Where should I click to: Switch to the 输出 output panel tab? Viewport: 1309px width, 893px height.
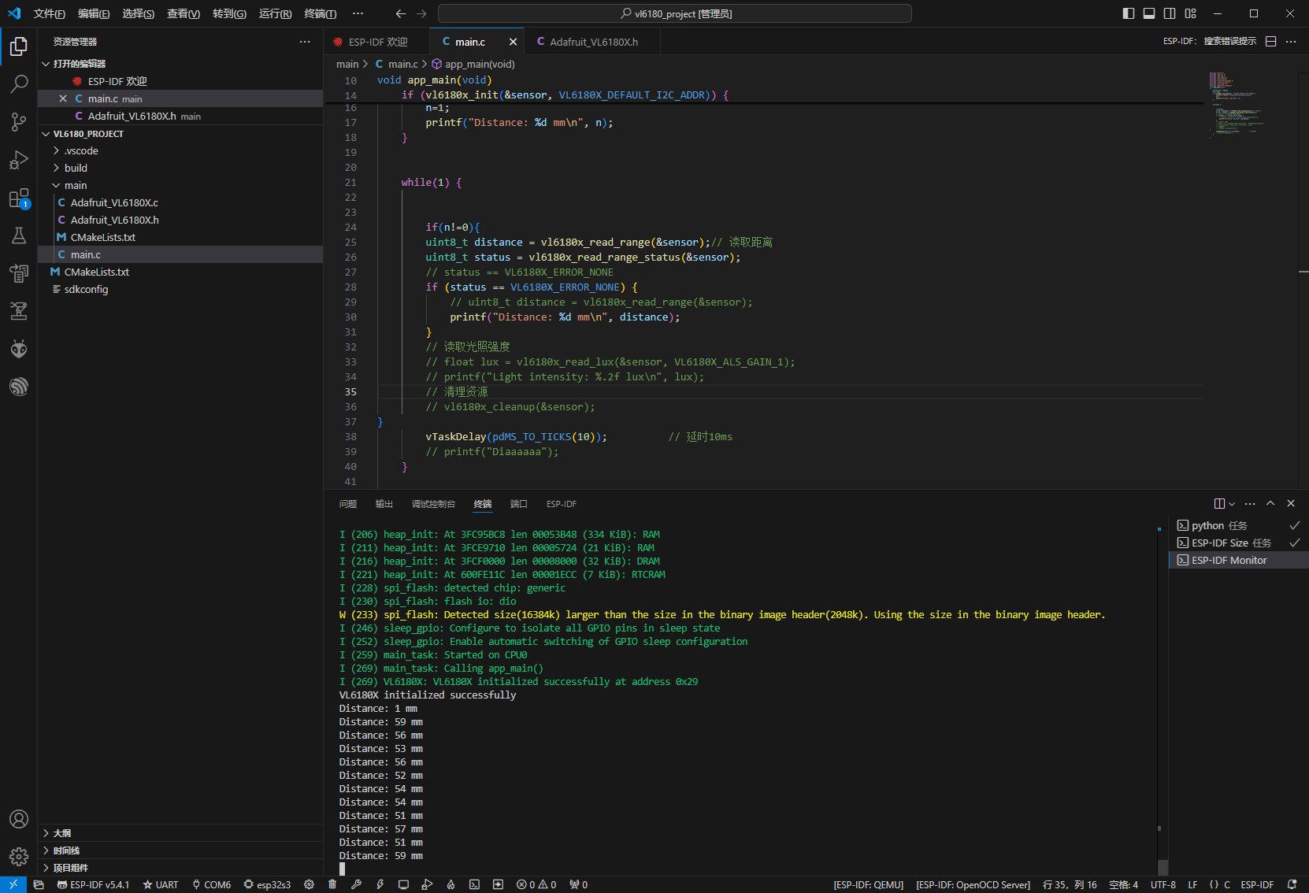pos(384,504)
